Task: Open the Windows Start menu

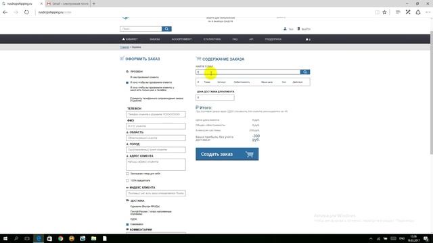Action: pos(5,238)
